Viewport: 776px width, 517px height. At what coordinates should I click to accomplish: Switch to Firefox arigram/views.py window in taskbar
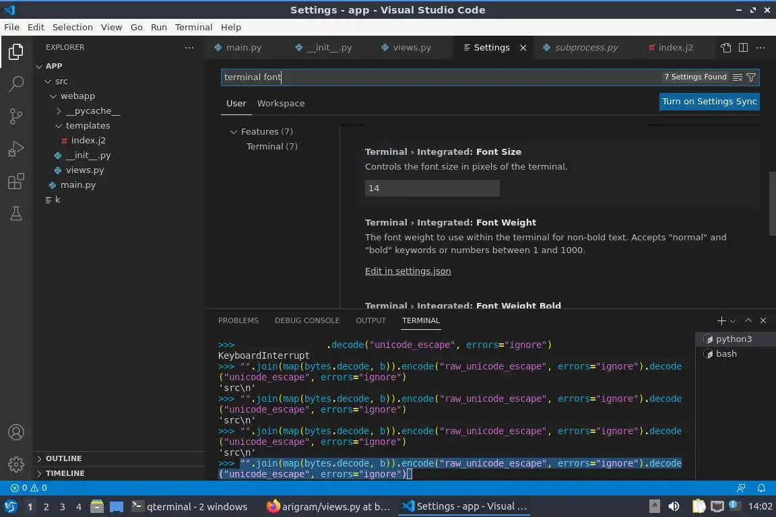point(329,507)
